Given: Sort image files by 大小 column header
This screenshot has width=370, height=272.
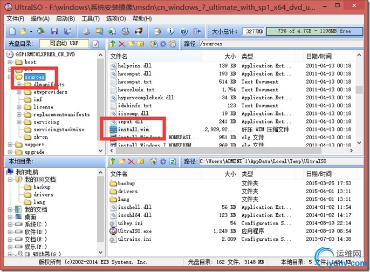Looking at the screenshot, I should pyautogui.click(x=220, y=57).
